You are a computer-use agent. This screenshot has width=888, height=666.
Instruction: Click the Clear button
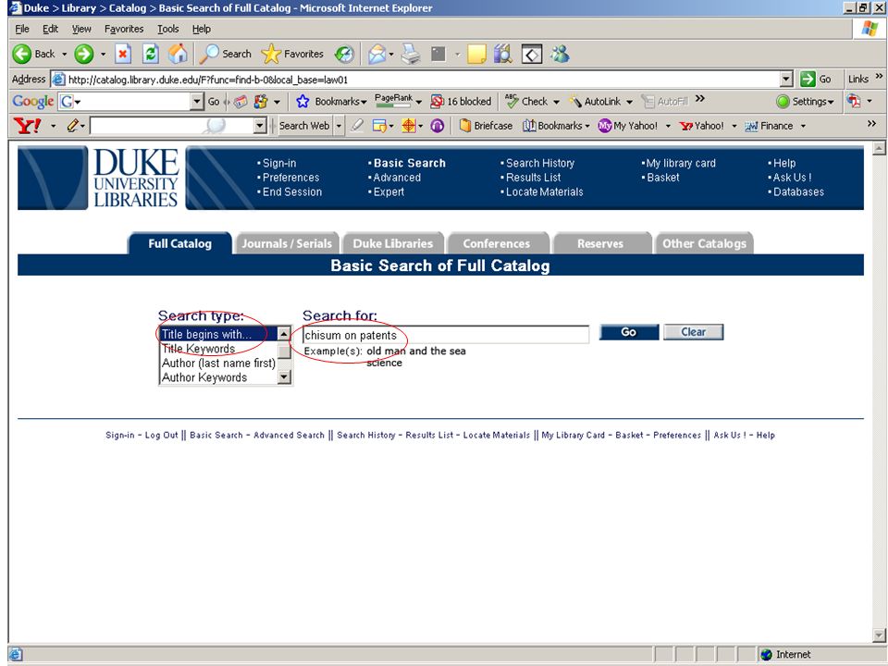coord(693,332)
